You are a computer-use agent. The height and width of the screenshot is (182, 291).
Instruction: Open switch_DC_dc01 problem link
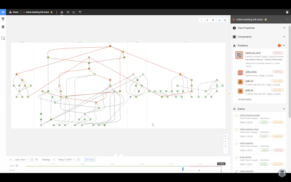click(253, 53)
